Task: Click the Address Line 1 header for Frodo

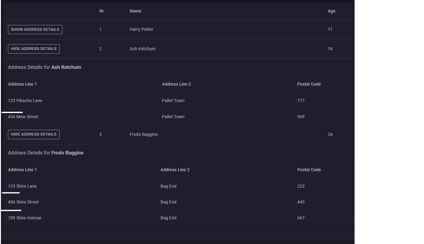Action: 22,170
